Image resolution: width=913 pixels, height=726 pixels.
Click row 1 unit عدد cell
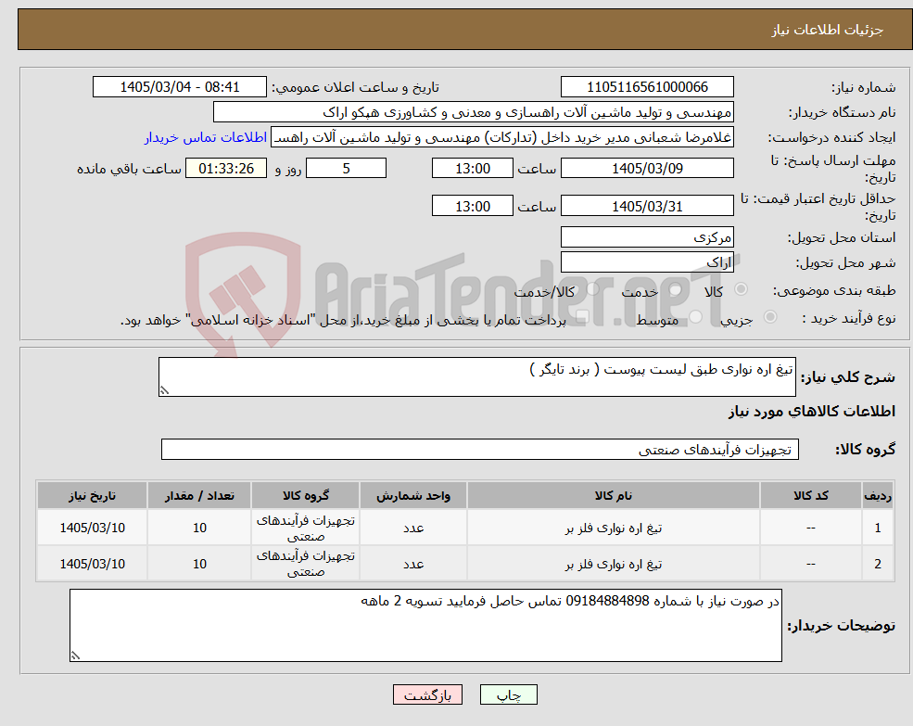click(x=412, y=528)
